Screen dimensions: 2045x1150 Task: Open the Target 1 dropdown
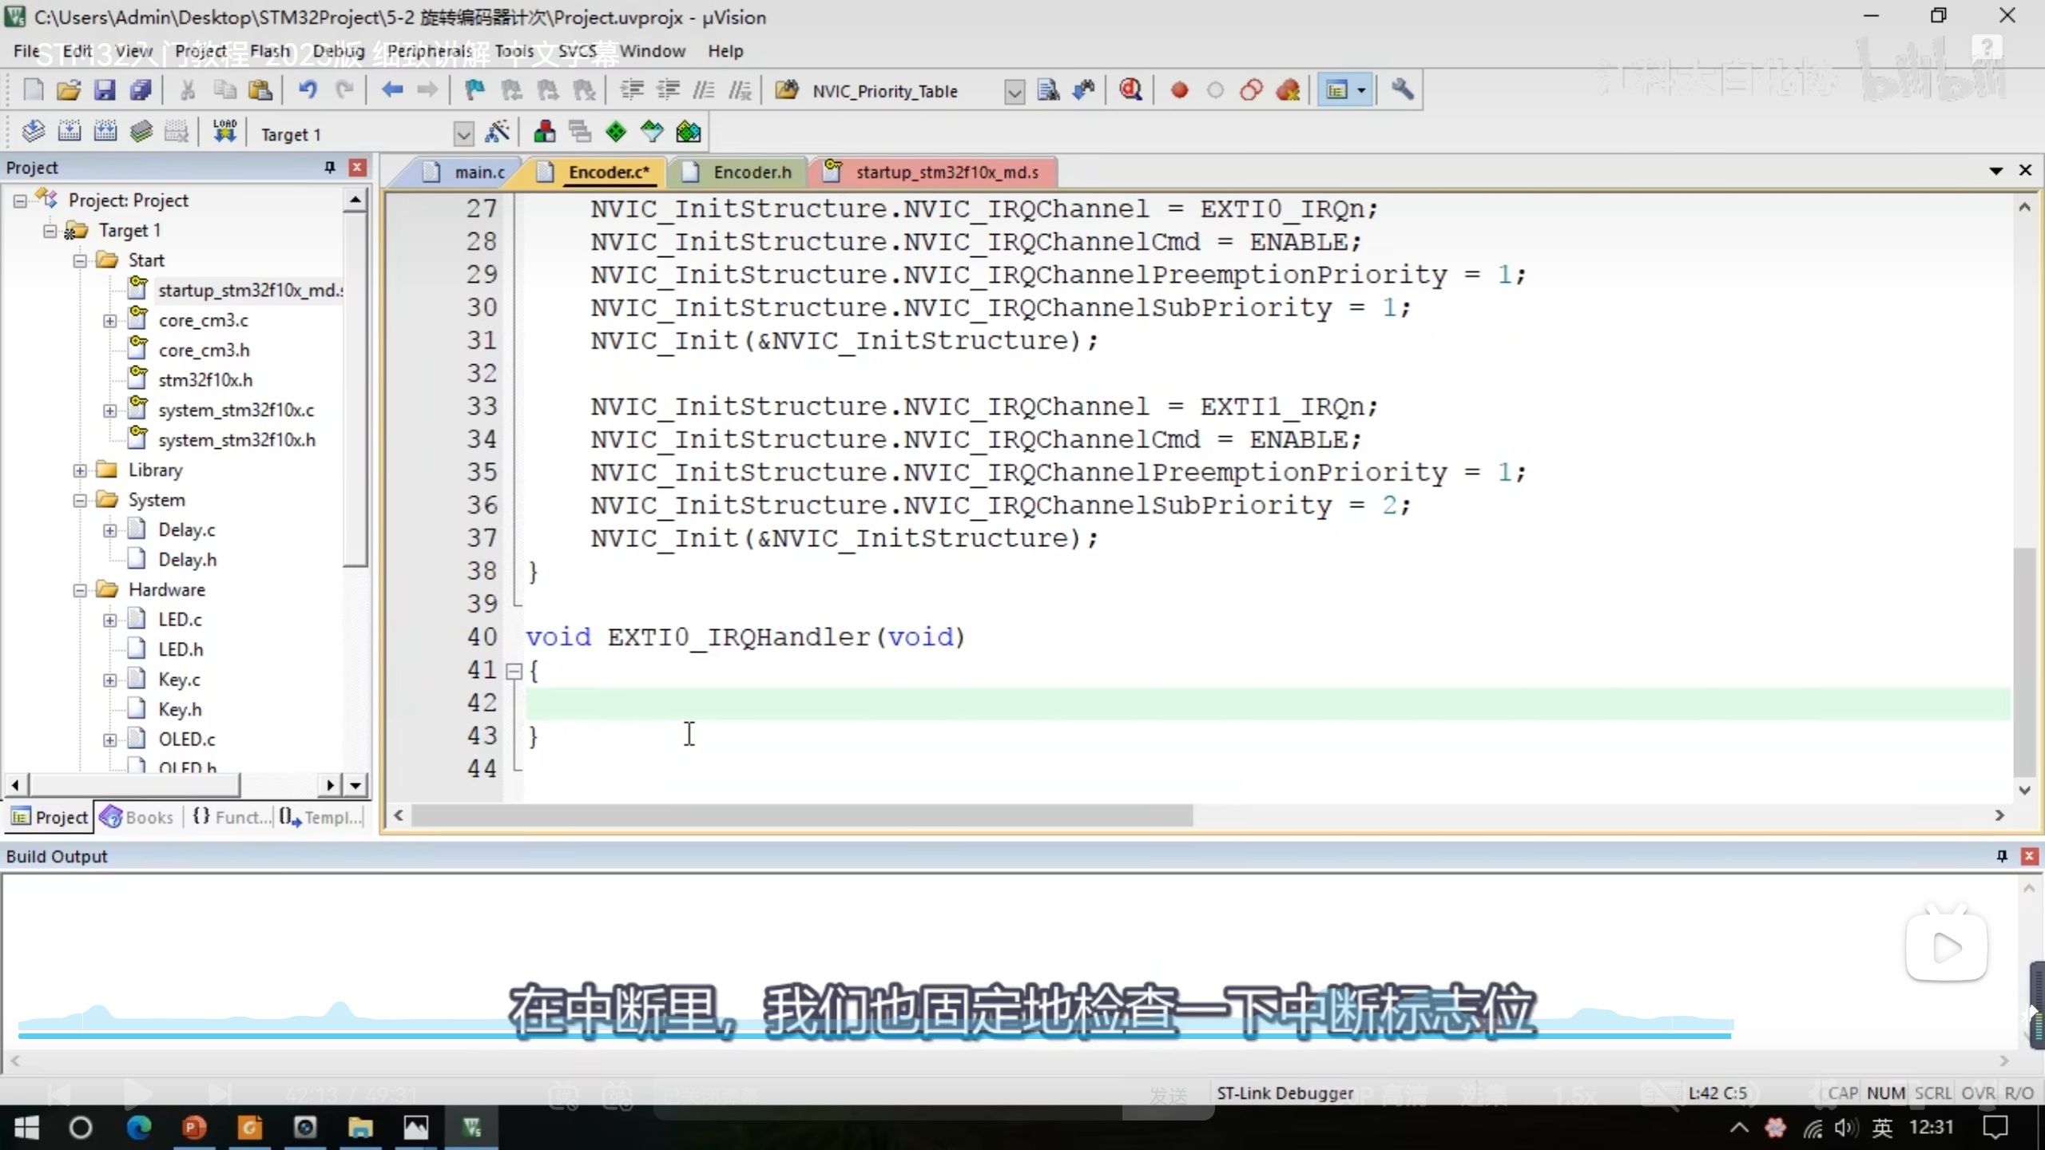[463, 134]
